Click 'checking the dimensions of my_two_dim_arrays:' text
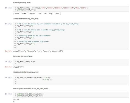Viewport: 130px width, 103px height. [x=31, y=88]
